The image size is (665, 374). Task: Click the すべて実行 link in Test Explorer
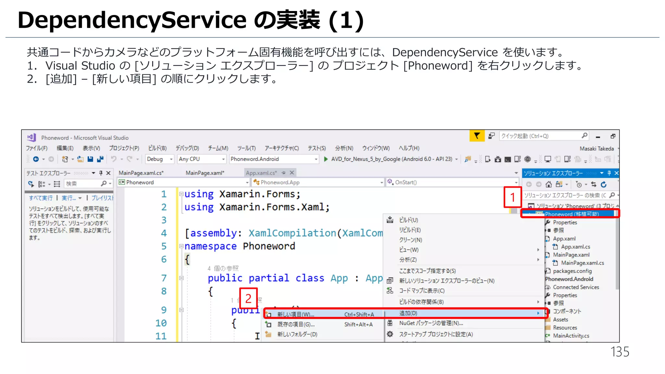tap(41, 198)
